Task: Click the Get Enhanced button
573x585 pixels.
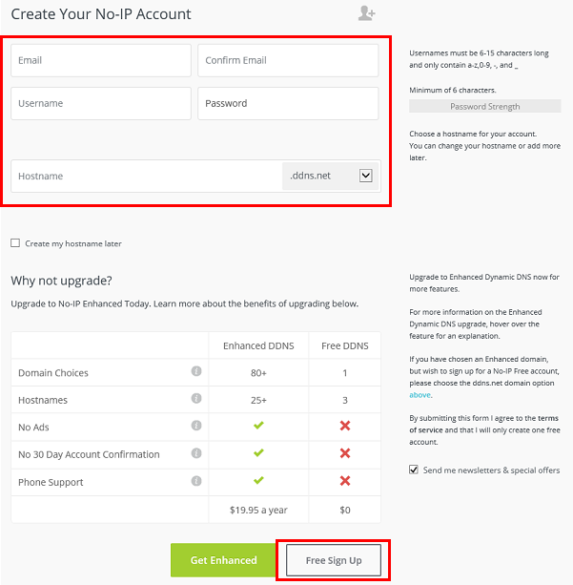Action: (223, 560)
